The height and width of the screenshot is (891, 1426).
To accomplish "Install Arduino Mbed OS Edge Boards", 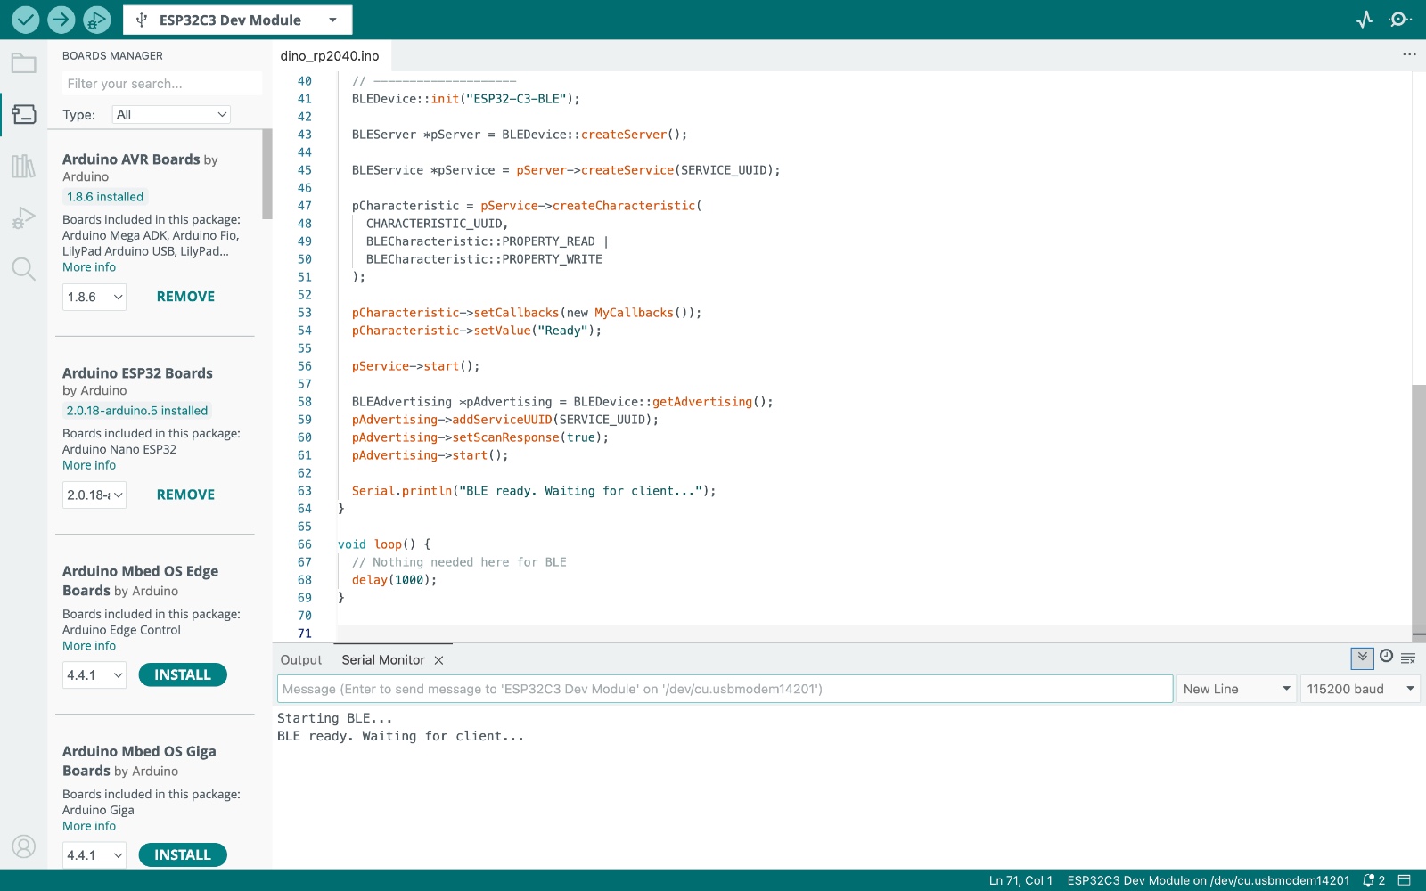I will click(183, 674).
